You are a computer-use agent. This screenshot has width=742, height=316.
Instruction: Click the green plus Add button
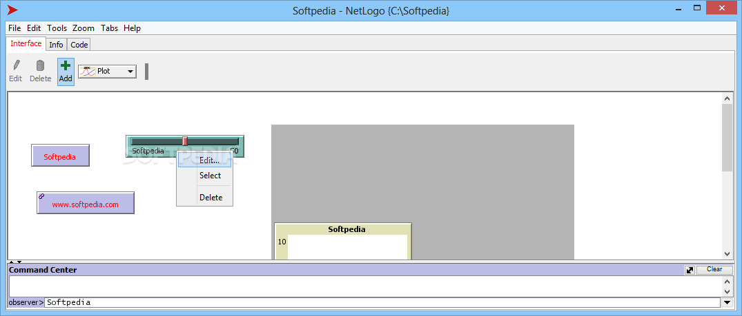[66, 72]
